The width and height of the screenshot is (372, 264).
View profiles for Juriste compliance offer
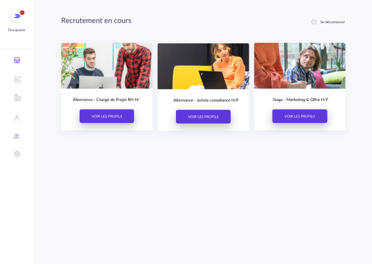[x=204, y=117]
